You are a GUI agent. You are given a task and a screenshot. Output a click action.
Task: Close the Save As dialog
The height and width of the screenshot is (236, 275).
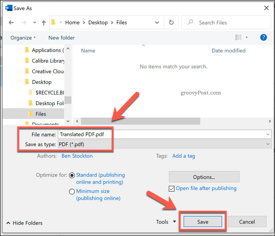pos(267,8)
